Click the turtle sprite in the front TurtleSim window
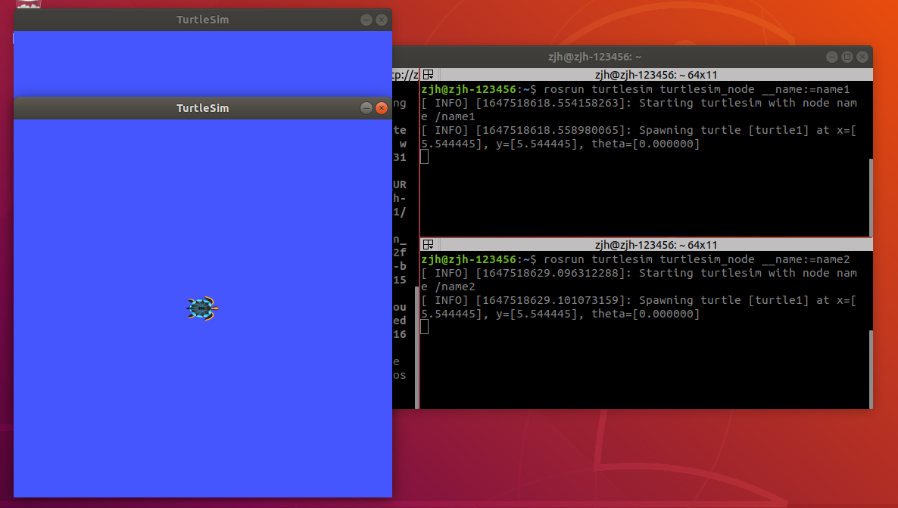 tap(202, 309)
